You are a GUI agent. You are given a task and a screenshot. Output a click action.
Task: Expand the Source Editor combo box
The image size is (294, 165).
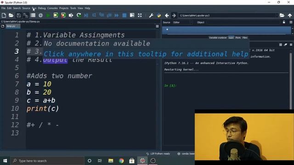point(183,22)
